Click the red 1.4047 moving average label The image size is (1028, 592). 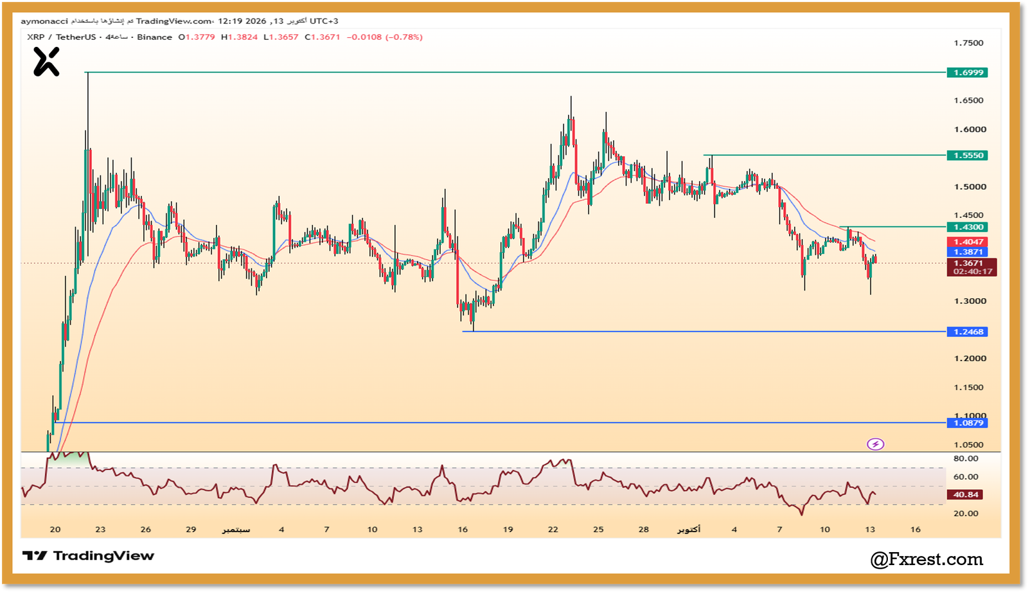point(967,242)
